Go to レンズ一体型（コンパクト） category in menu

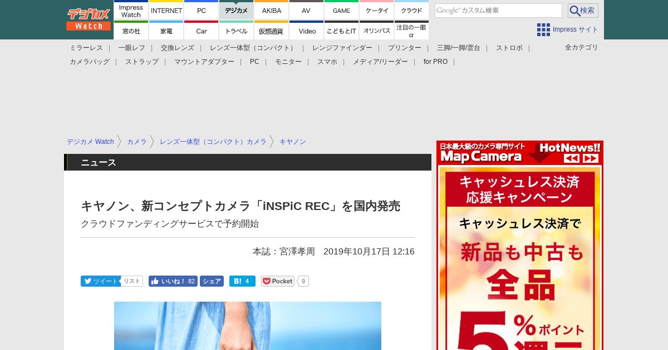coord(253,48)
